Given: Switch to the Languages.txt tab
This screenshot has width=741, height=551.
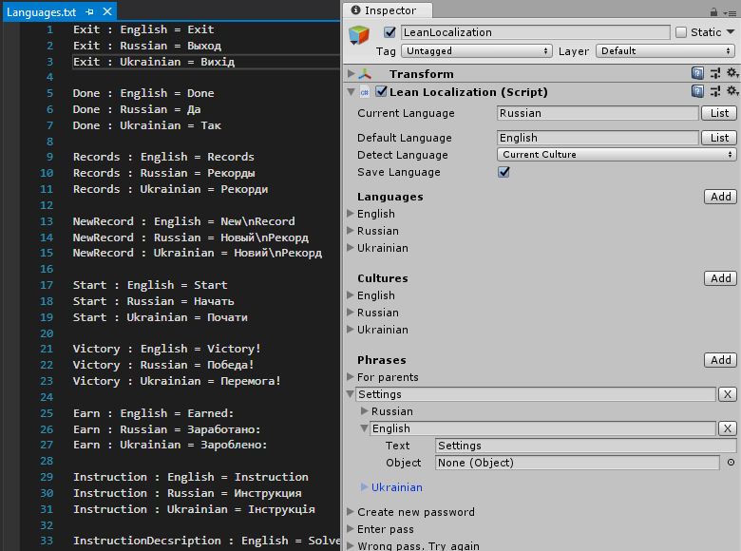Looking at the screenshot, I should tap(41, 12).
